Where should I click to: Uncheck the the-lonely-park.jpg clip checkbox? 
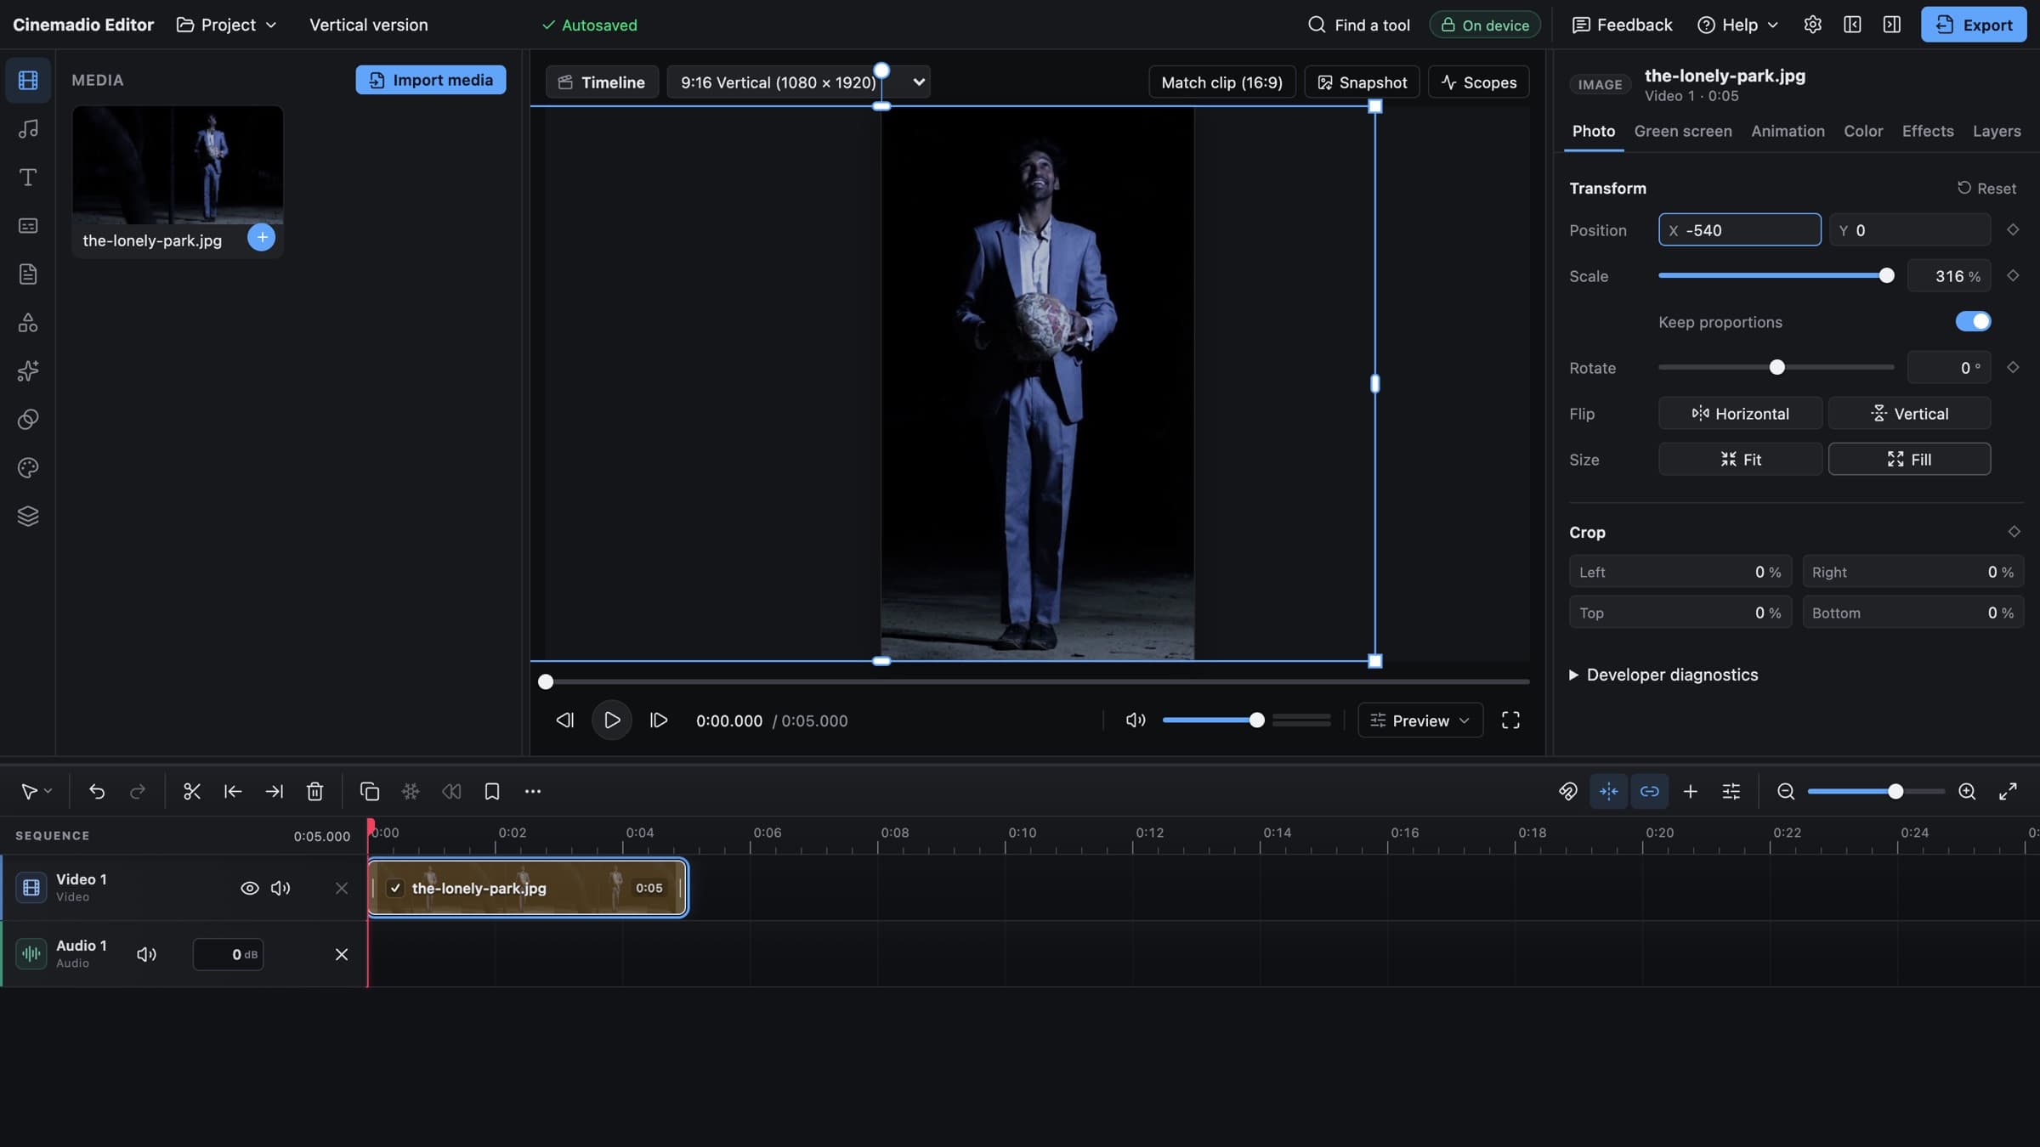coord(395,889)
